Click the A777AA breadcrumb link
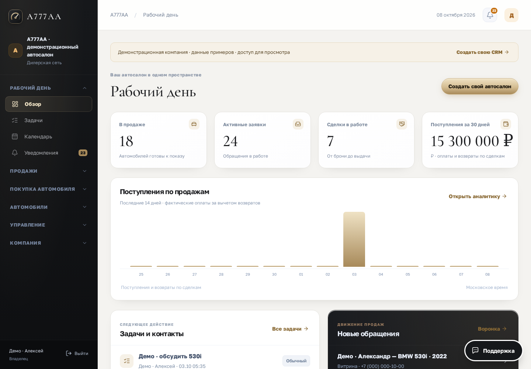 pyautogui.click(x=119, y=15)
